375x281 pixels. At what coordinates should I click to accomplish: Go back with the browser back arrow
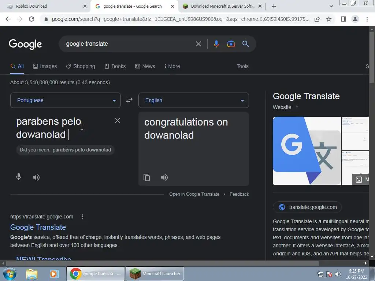click(8, 19)
